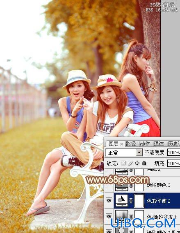Click the 色彩平衡 2 adjustment thumbnail
Viewport: 180px width, 233px height.
122,200
